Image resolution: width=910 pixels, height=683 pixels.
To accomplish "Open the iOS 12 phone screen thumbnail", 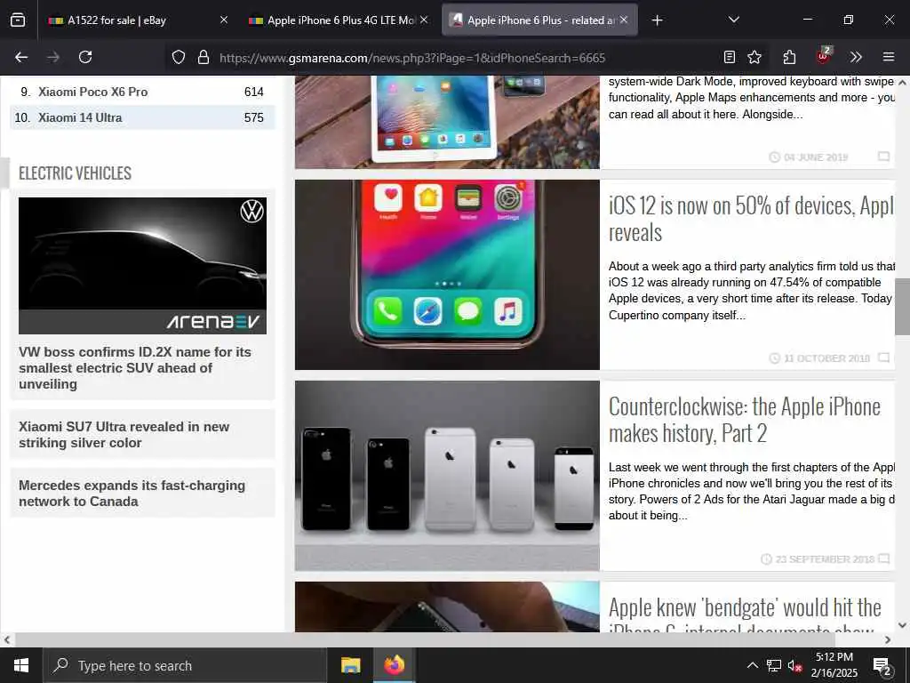I will coord(447,275).
